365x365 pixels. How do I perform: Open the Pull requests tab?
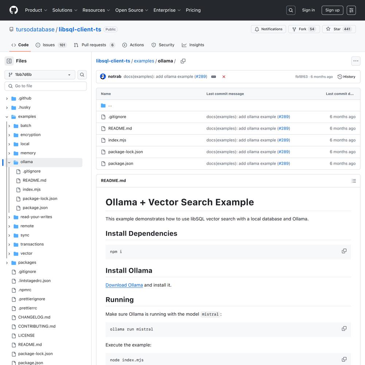click(x=94, y=45)
